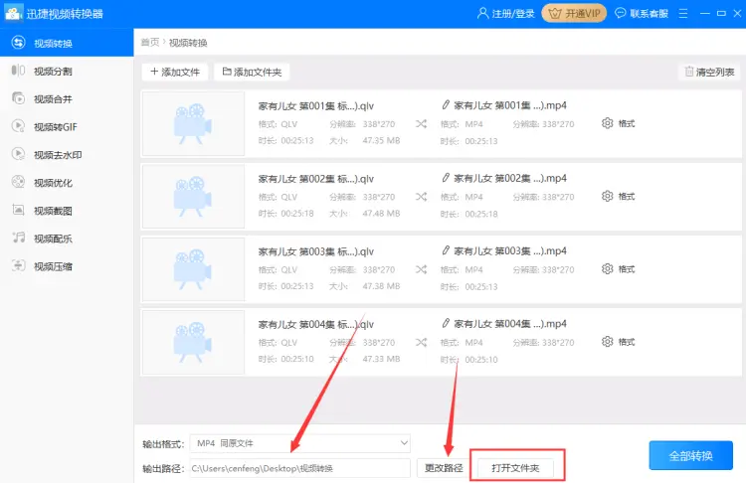
Task: Click the thumbnail of 第004集 video
Action: pyautogui.click(x=193, y=342)
